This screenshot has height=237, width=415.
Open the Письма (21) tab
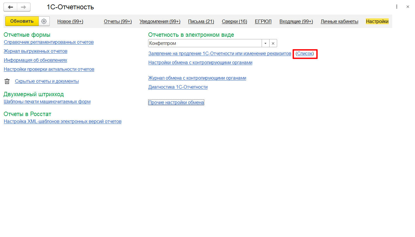pos(201,22)
